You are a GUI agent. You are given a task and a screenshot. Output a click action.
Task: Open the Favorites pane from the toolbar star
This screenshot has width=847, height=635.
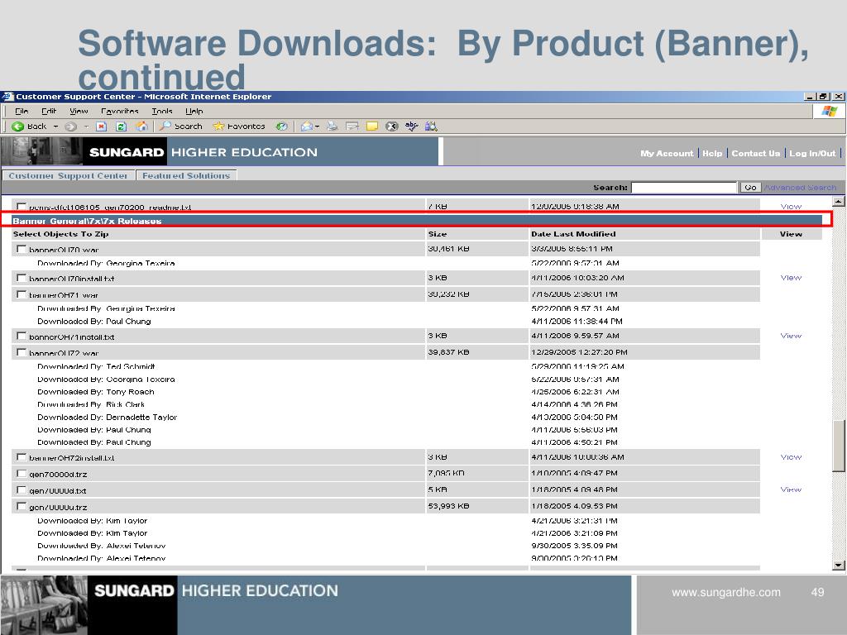[239, 127]
